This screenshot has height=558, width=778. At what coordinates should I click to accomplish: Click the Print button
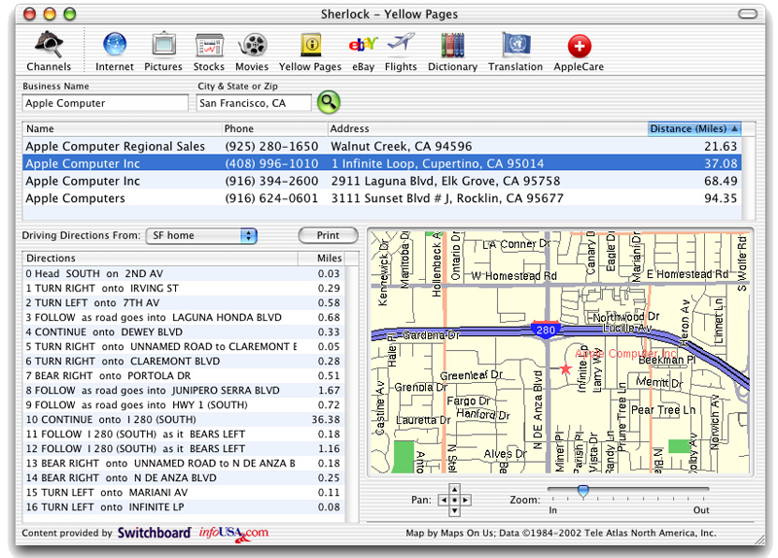[328, 235]
